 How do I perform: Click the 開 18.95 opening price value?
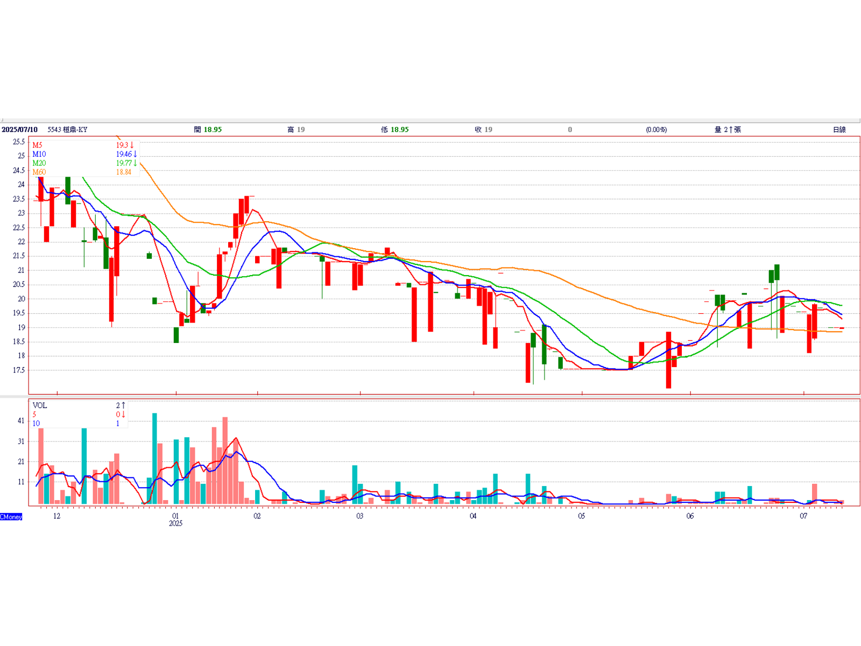[x=208, y=130]
